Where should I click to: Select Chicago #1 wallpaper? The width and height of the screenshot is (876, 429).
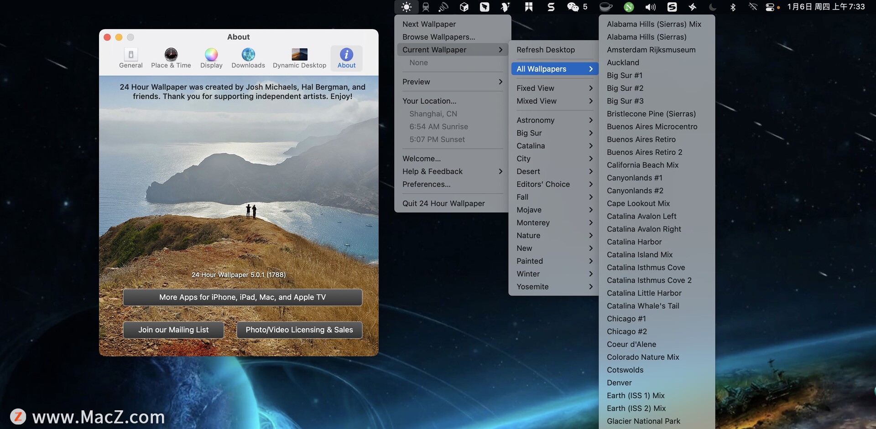click(x=657, y=319)
